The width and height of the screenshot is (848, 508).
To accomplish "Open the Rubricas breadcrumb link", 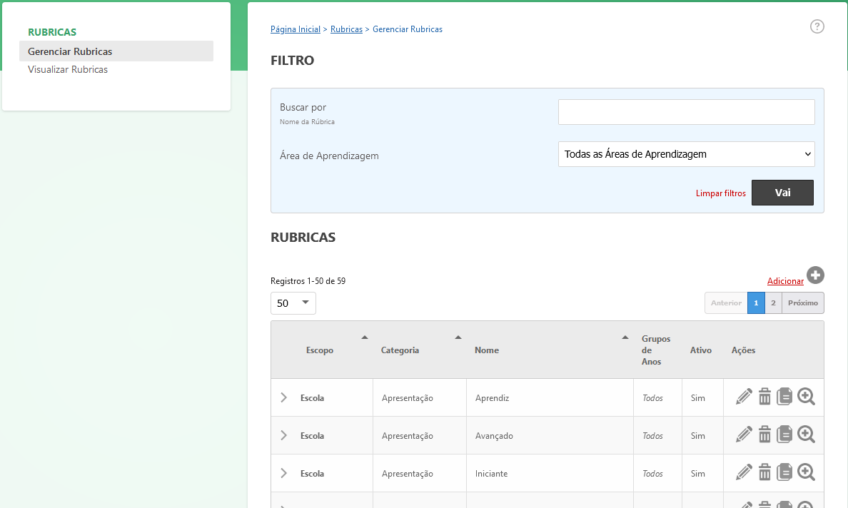I will click(346, 29).
